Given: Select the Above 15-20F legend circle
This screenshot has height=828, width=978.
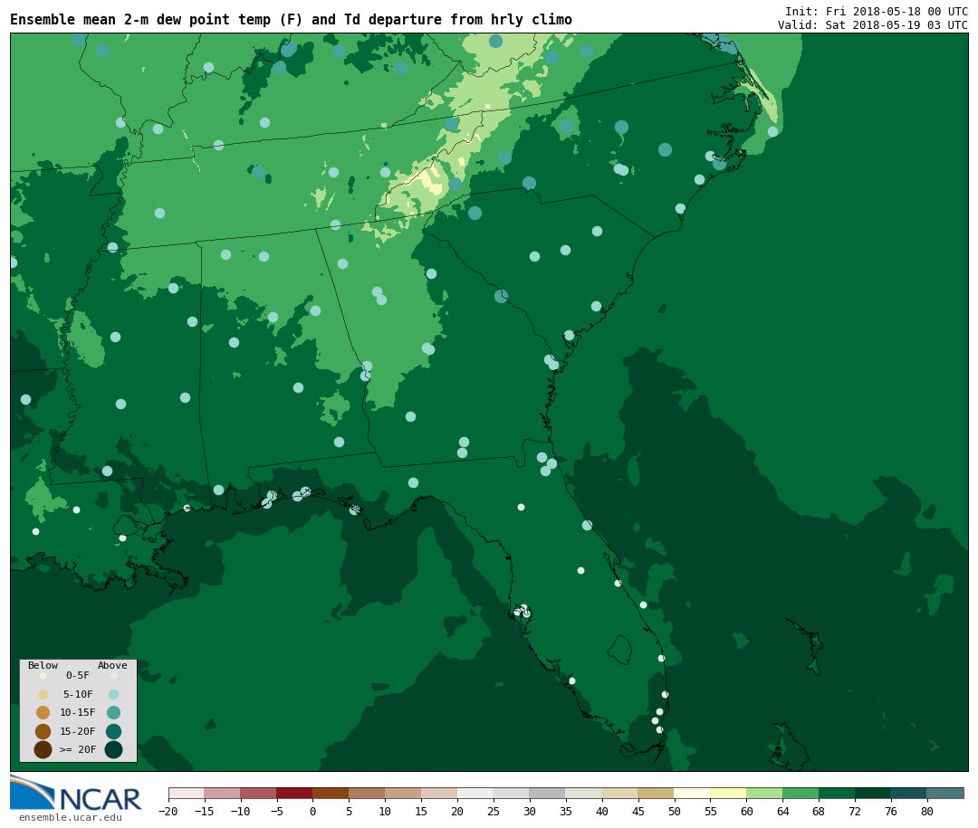Looking at the screenshot, I should click(x=113, y=731).
